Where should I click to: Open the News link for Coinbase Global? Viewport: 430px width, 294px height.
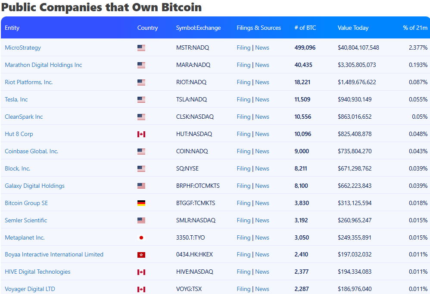tap(262, 151)
